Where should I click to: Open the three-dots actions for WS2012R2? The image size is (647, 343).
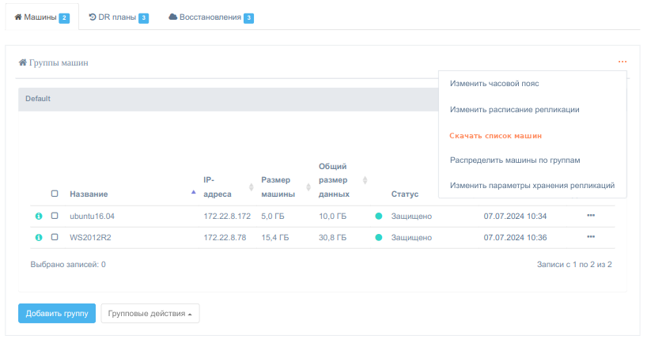(x=591, y=236)
